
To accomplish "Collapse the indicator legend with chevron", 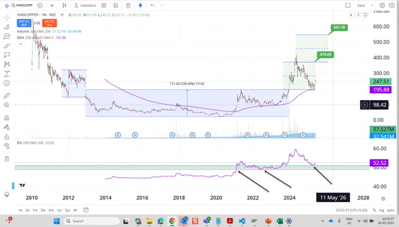I will click(x=21, y=44).
